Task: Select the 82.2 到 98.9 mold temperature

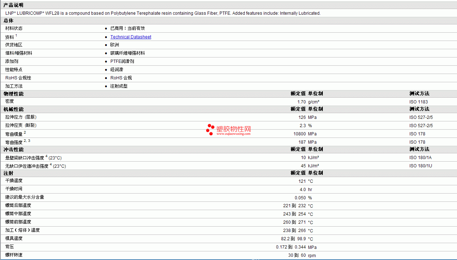Action: coord(293,239)
